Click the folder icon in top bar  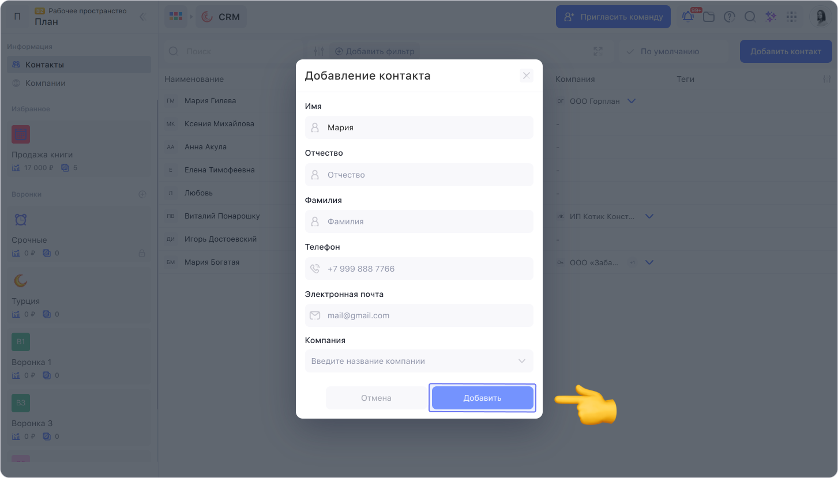pyautogui.click(x=709, y=17)
